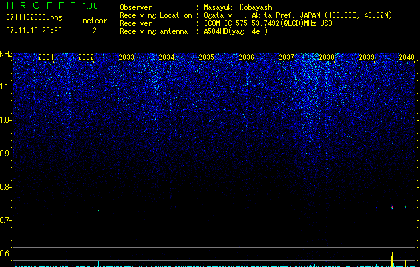420x267 pixels.
Task: Click the 1.1 kHz frequency label
Action: (x=5, y=87)
